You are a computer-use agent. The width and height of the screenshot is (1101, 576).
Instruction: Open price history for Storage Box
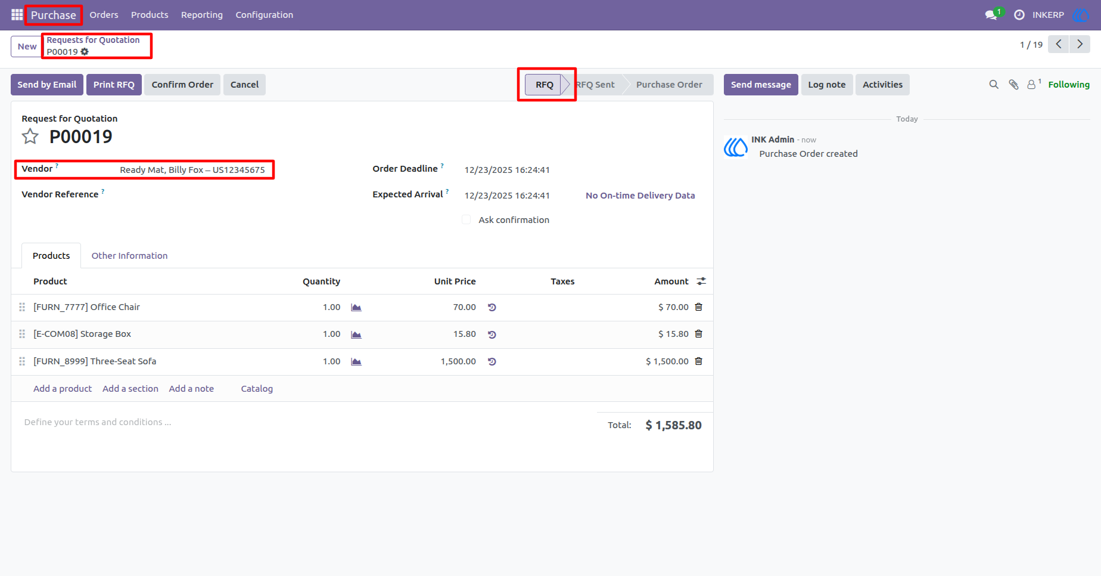coord(492,335)
